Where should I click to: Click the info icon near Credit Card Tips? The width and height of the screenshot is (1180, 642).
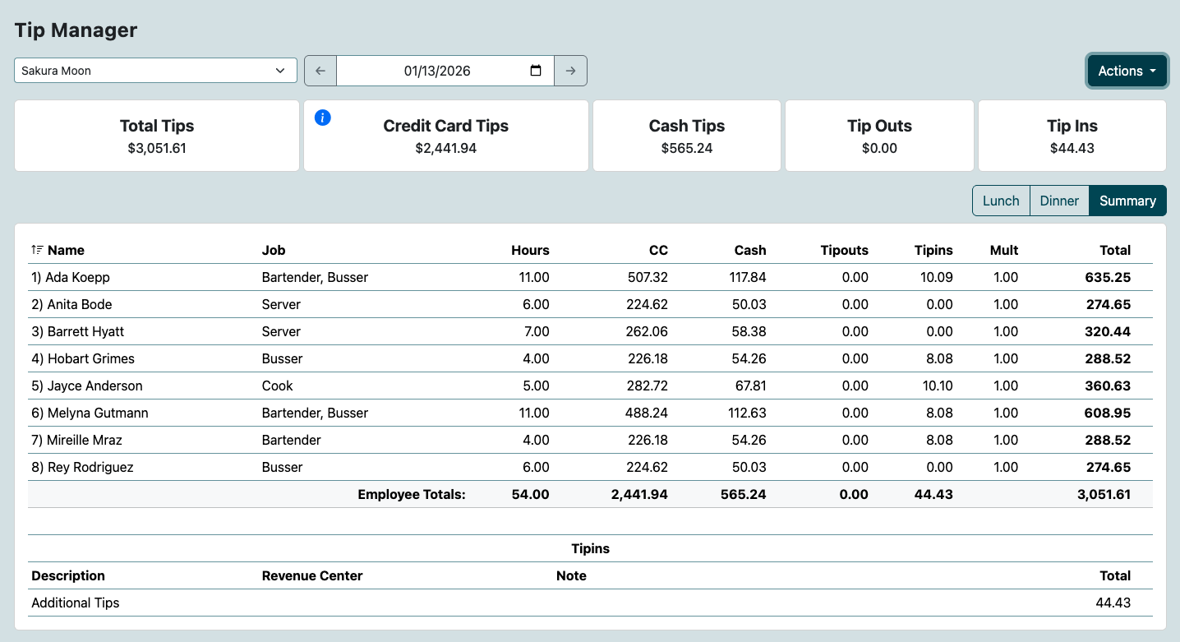pyautogui.click(x=322, y=118)
